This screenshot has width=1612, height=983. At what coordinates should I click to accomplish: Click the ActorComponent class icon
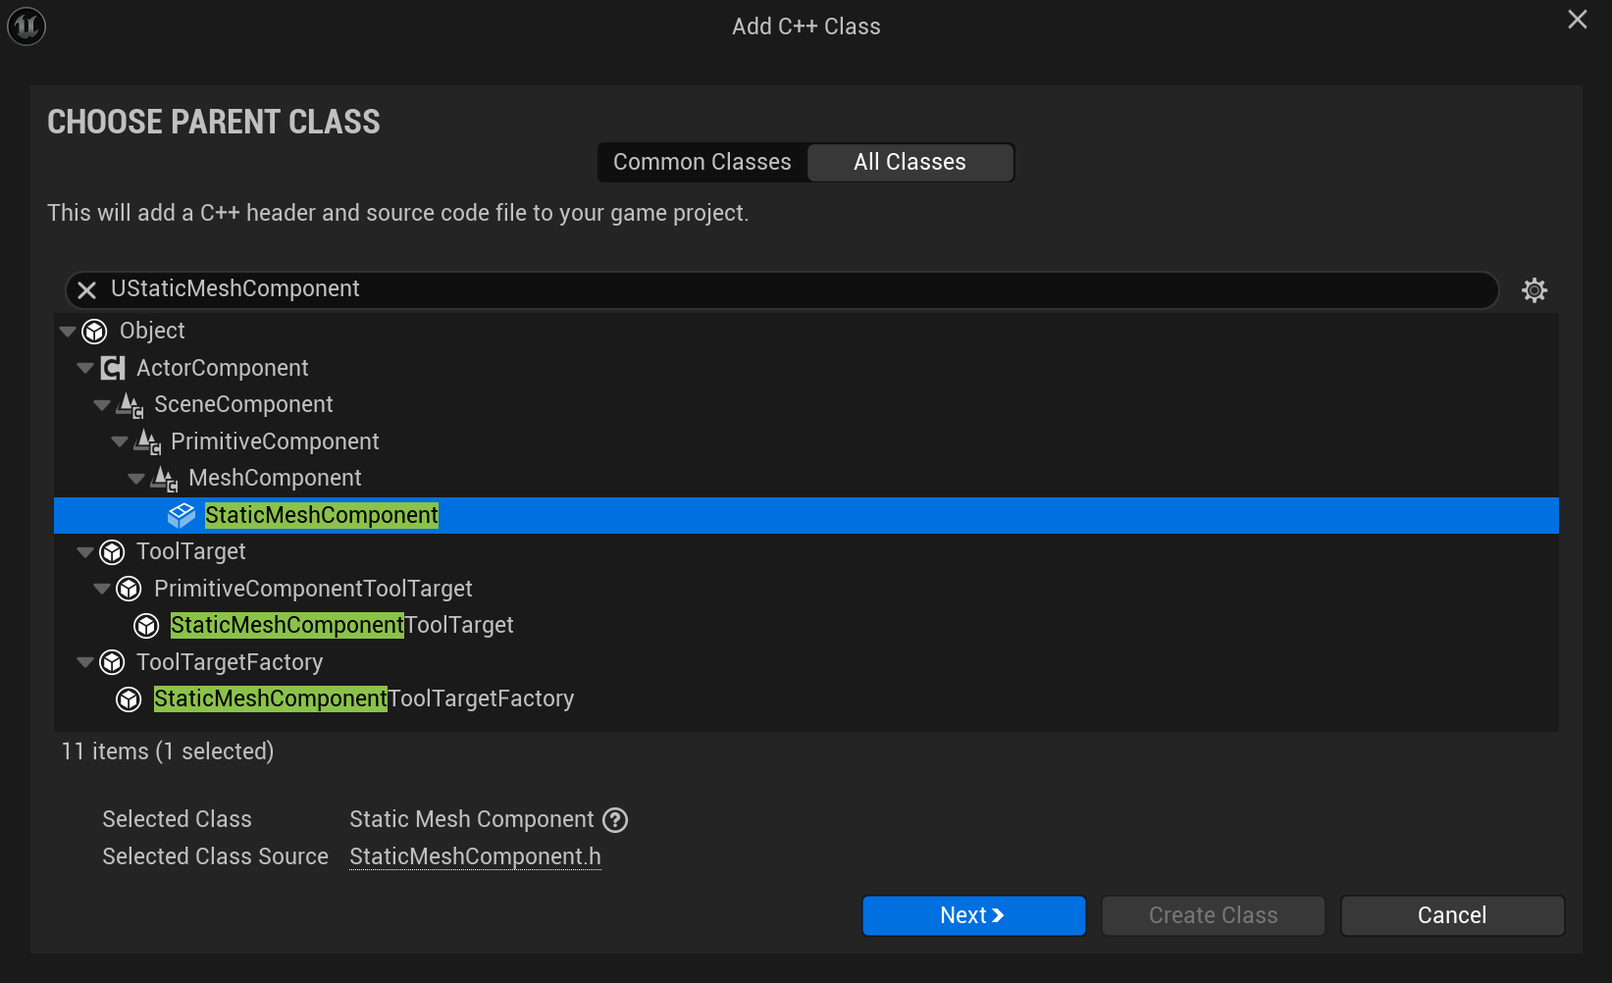click(113, 368)
